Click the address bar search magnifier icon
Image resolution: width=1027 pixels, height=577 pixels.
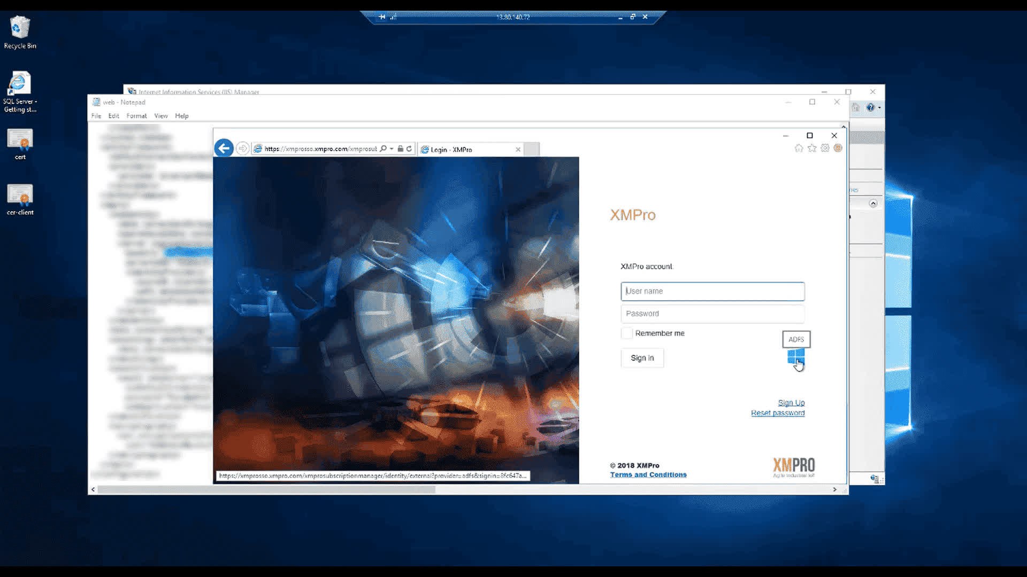click(x=383, y=149)
